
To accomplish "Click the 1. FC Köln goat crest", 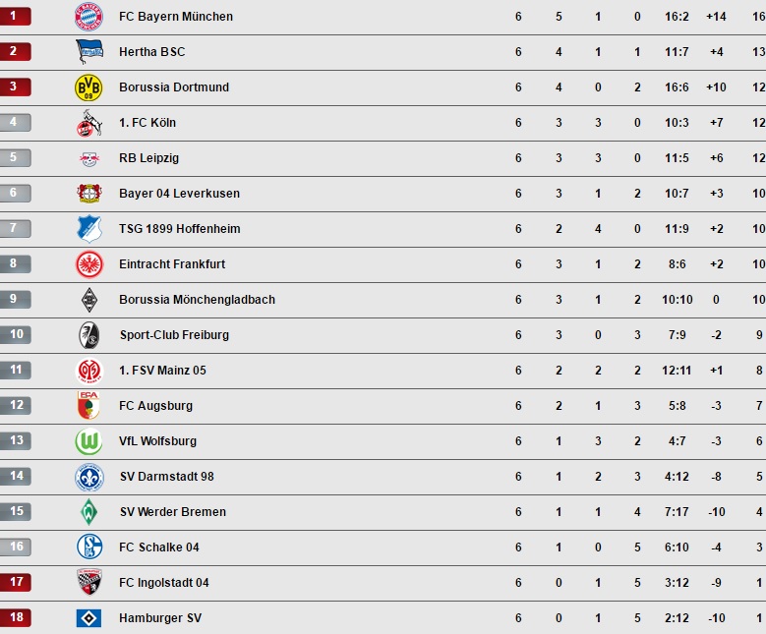I will pyautogui.click(x=89, y=123).
